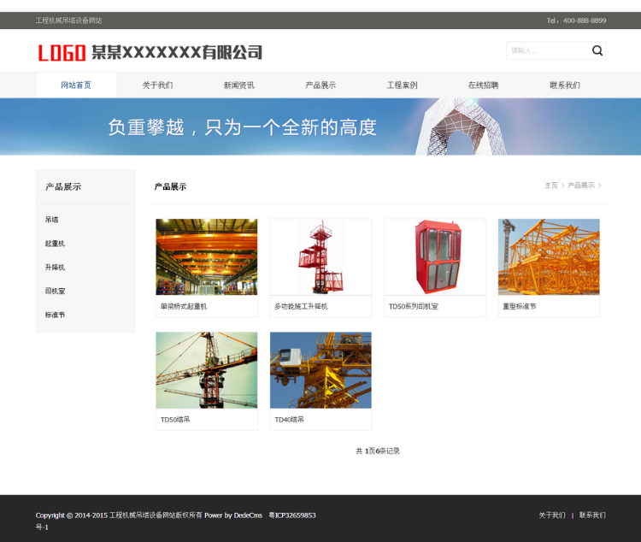Select the 起重机 sidebar category

pyautogui.click(x=55, y=244)
